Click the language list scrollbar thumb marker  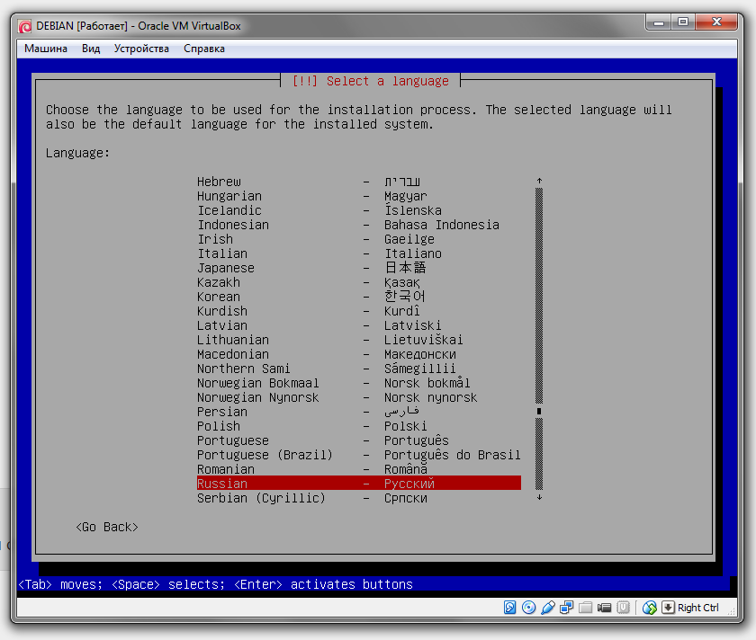(x=539, y=412)
